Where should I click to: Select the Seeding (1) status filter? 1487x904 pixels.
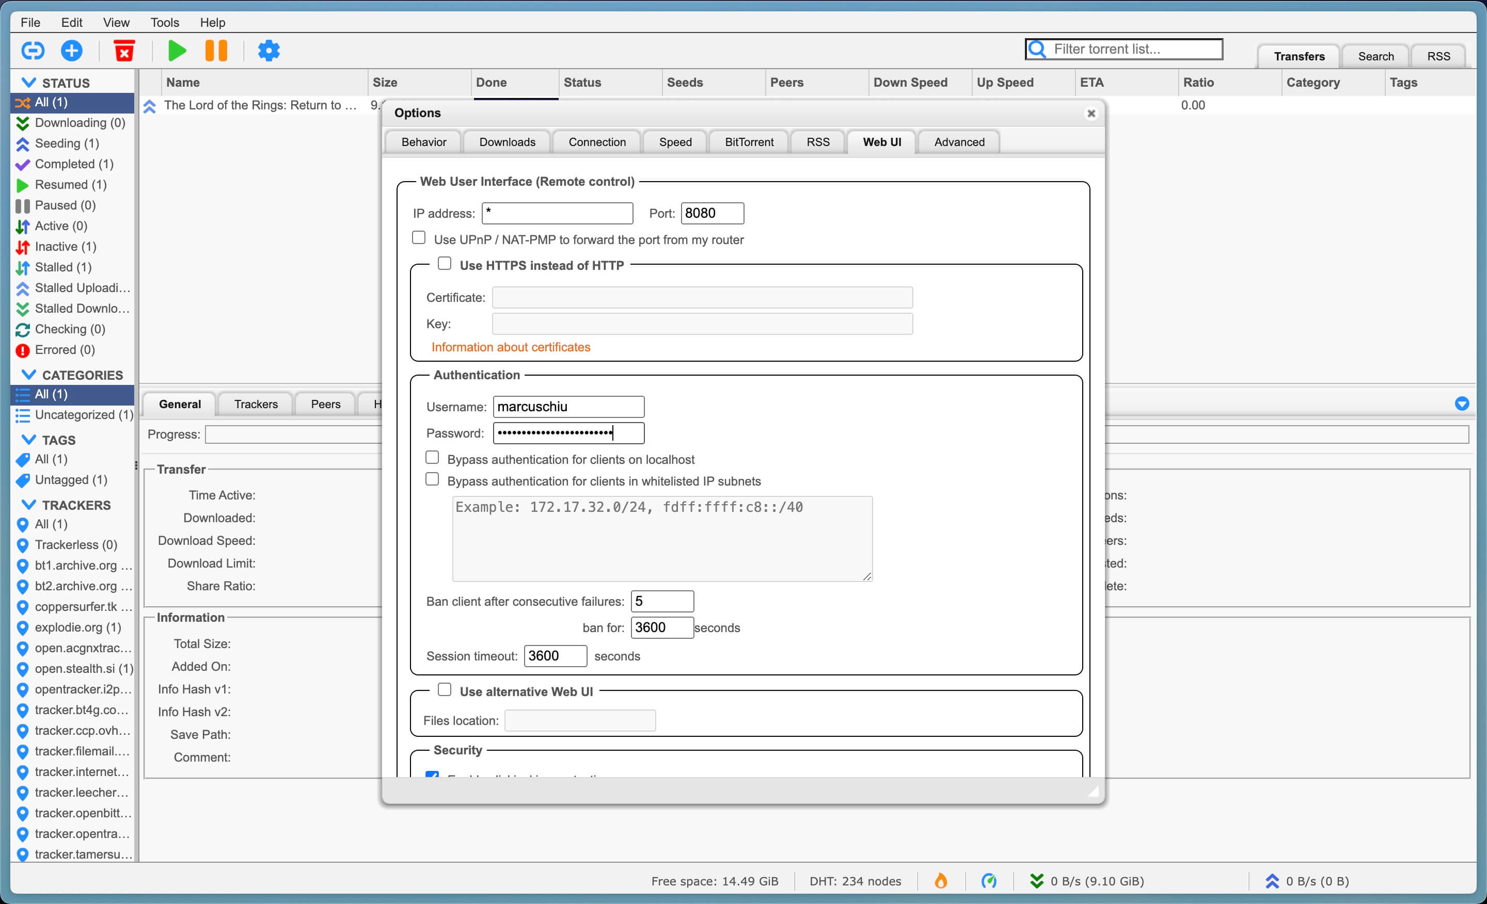[x=72, y=143]
